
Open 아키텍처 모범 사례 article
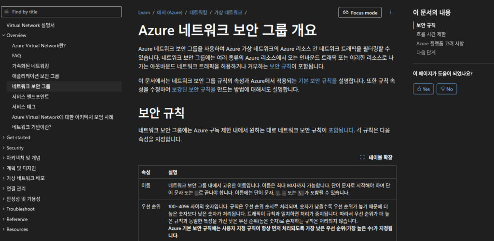63,117
